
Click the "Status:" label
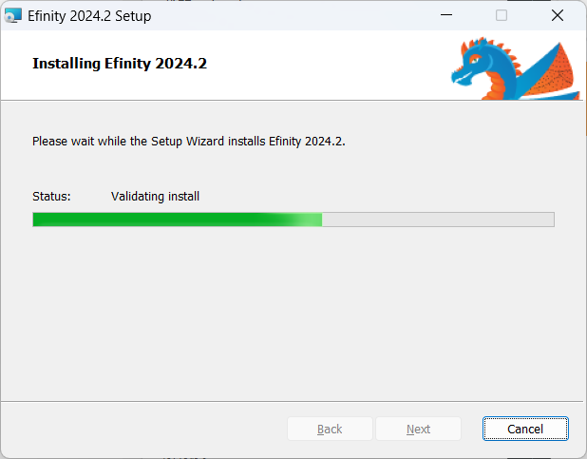coord(51,197)
